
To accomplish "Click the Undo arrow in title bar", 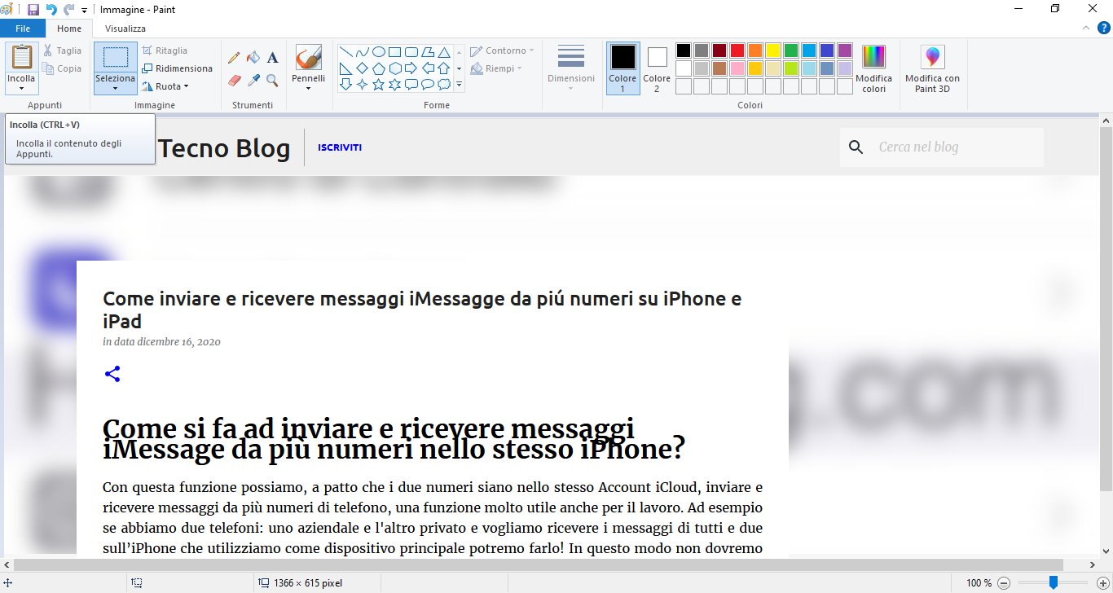I will [51, 10].
